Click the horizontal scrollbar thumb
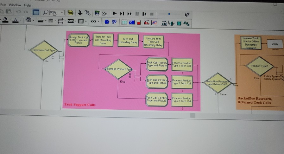This screenshot has width=284, height=154. click(x=192, y=115)
